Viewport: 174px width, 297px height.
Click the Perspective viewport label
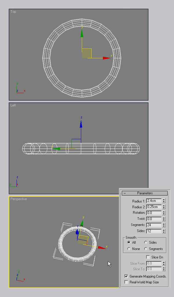click(x=19, y=199)
